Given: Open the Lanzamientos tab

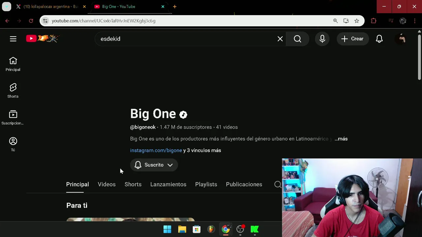Looking at the screenshot, I should point(168,184).
